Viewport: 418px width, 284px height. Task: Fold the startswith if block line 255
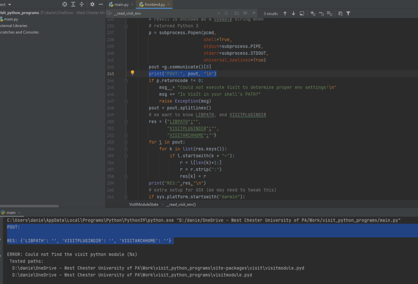126,156
